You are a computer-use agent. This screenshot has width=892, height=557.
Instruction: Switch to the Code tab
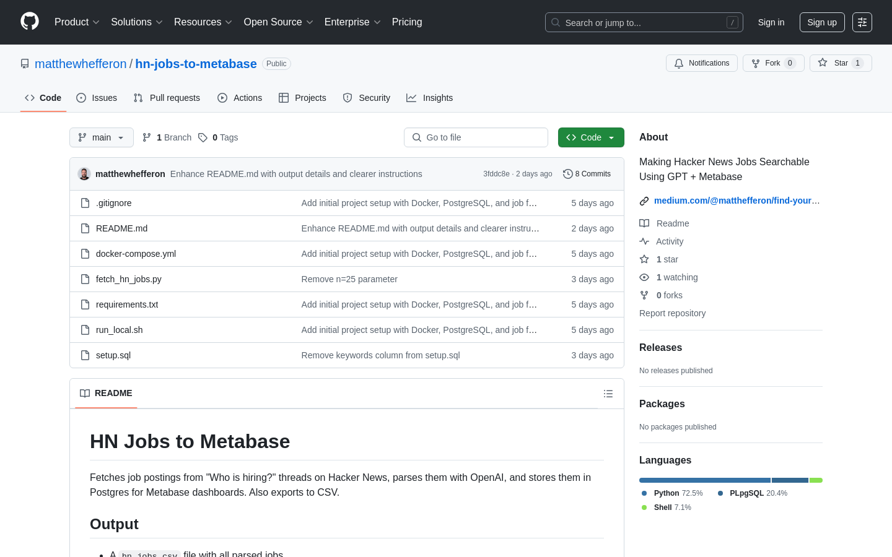pyautogui.click(x=43, y=98)
